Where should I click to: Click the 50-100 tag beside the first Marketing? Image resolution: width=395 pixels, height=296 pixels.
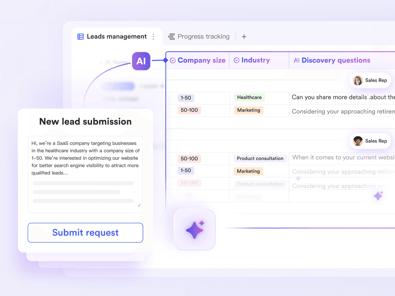click(189, 110)
